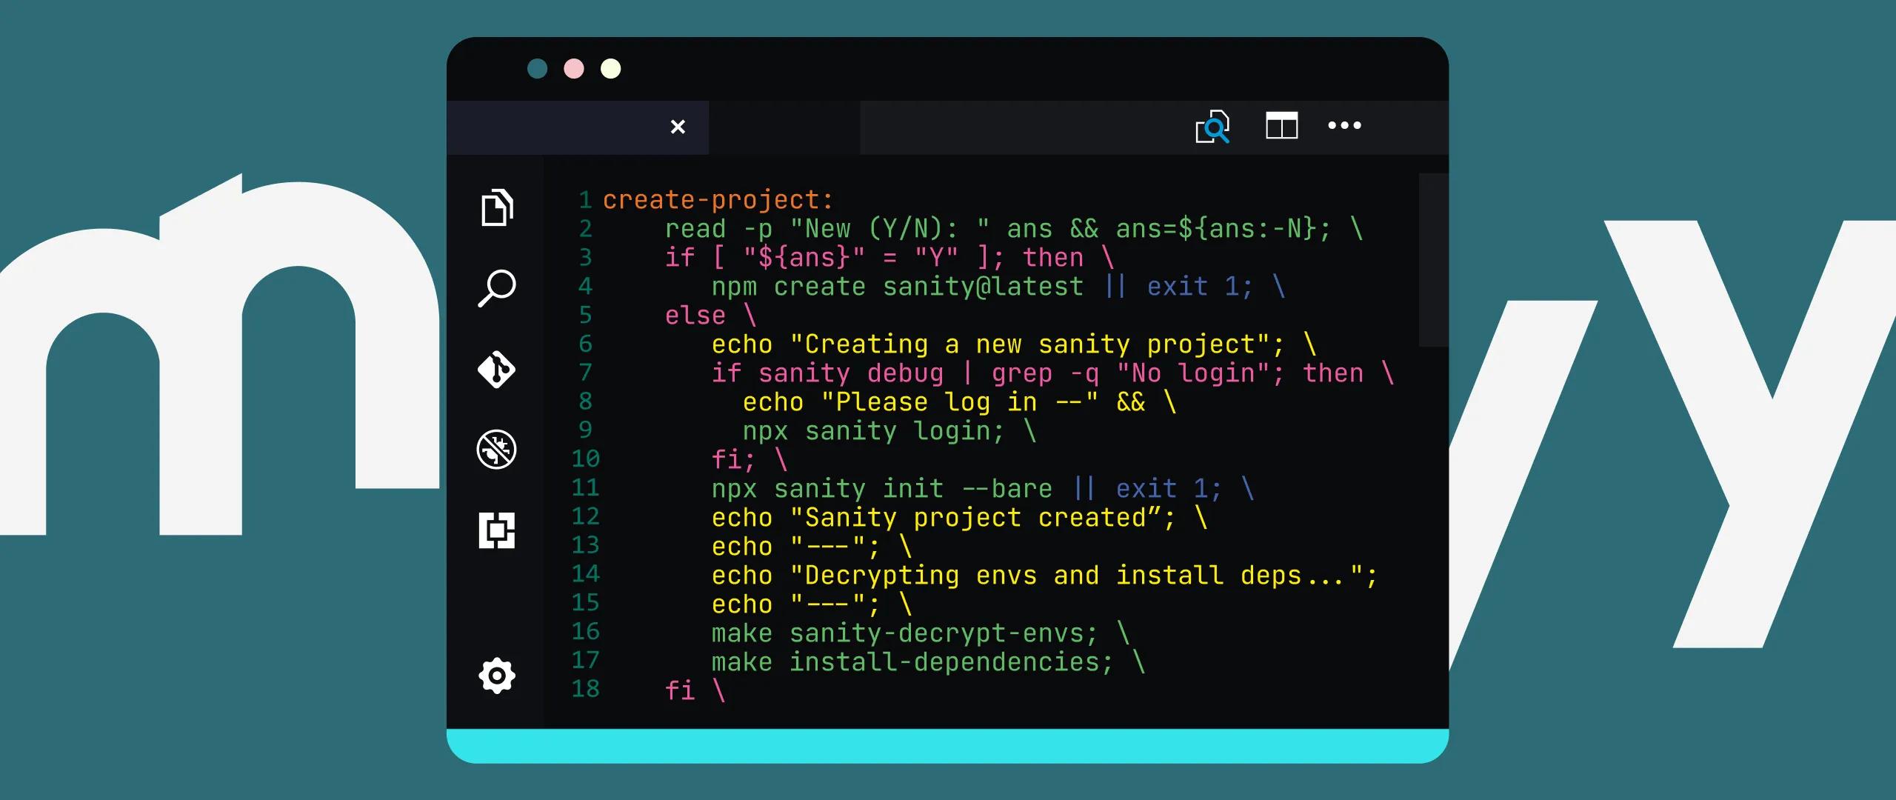Screen dimensions: 1896x800
Task: Click 'echo "Sanity project created"' line
Action: [x=960, y=518]
